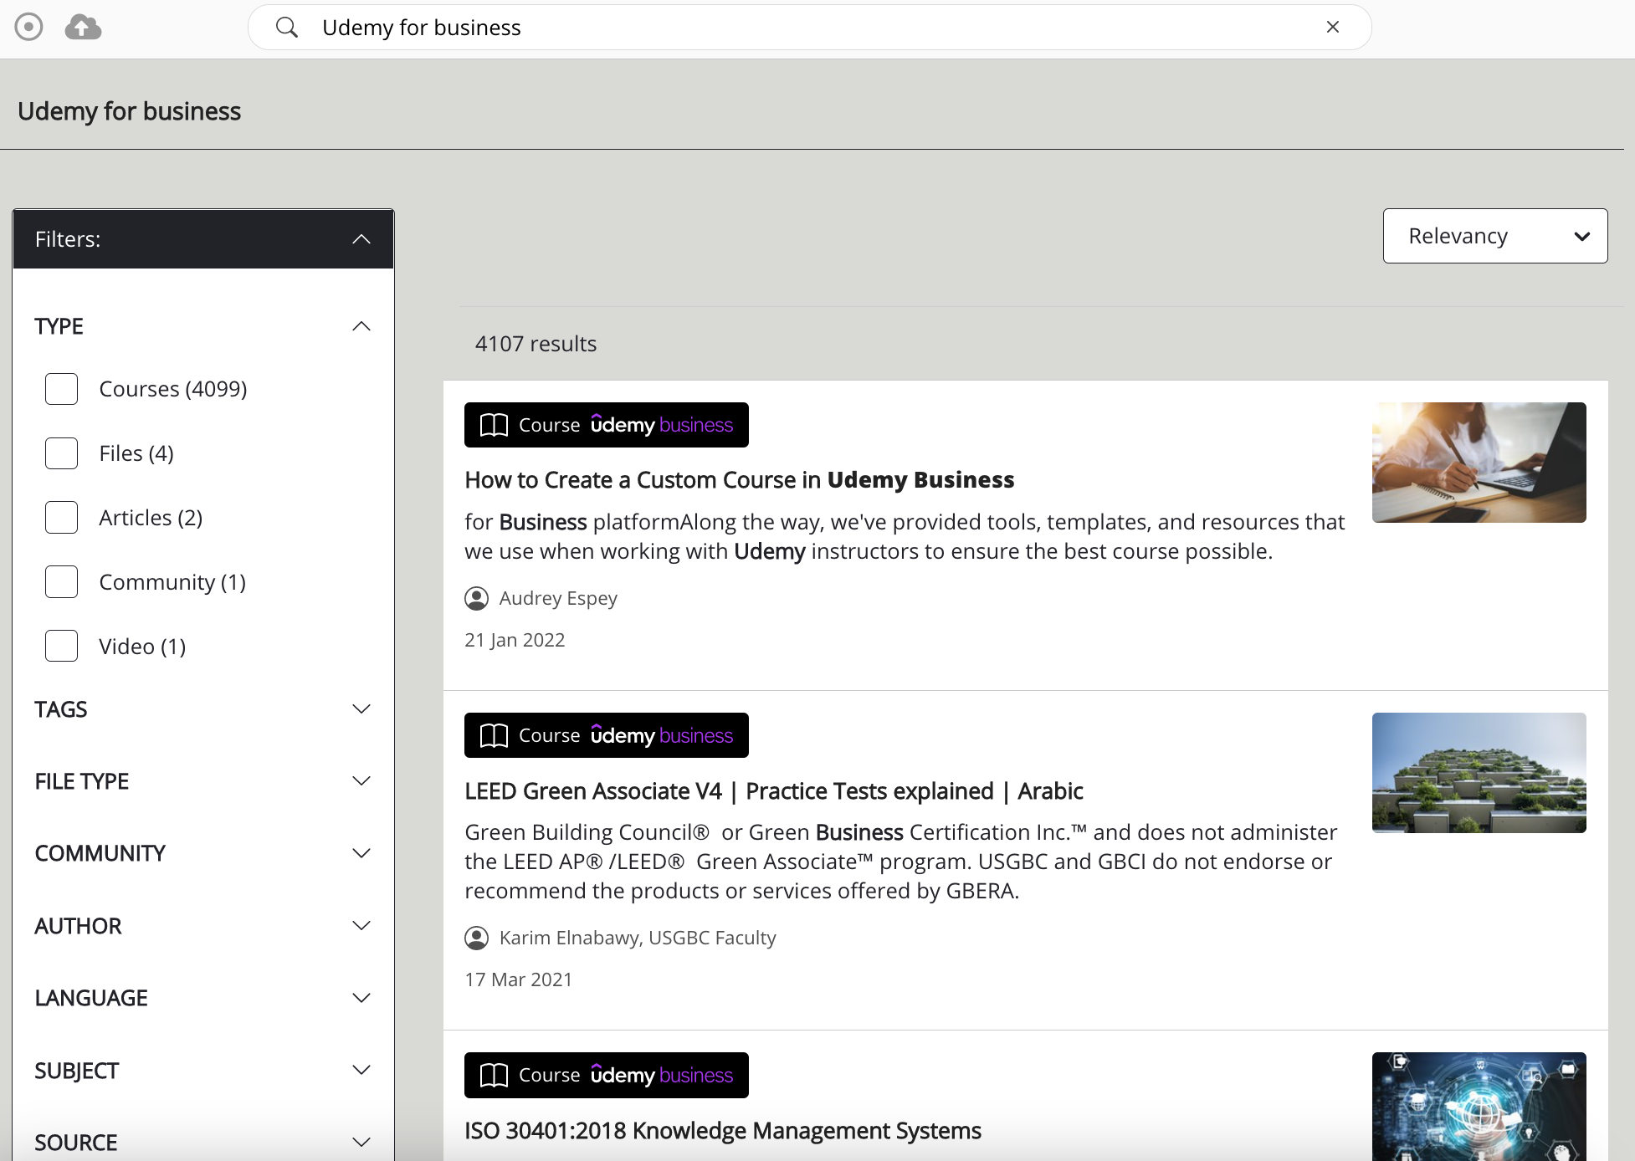The height and width of the screenshot is (1161, 1635).
Task: Click the record/target icon at top left
Action: tap(29, 27)
